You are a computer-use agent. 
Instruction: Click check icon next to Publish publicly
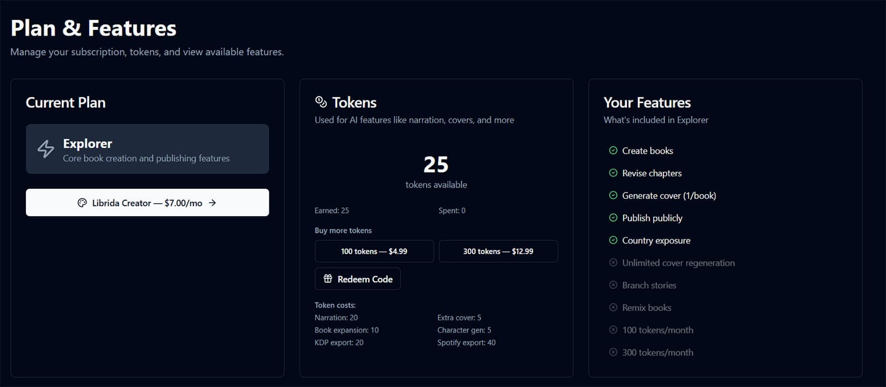[613, 218]
